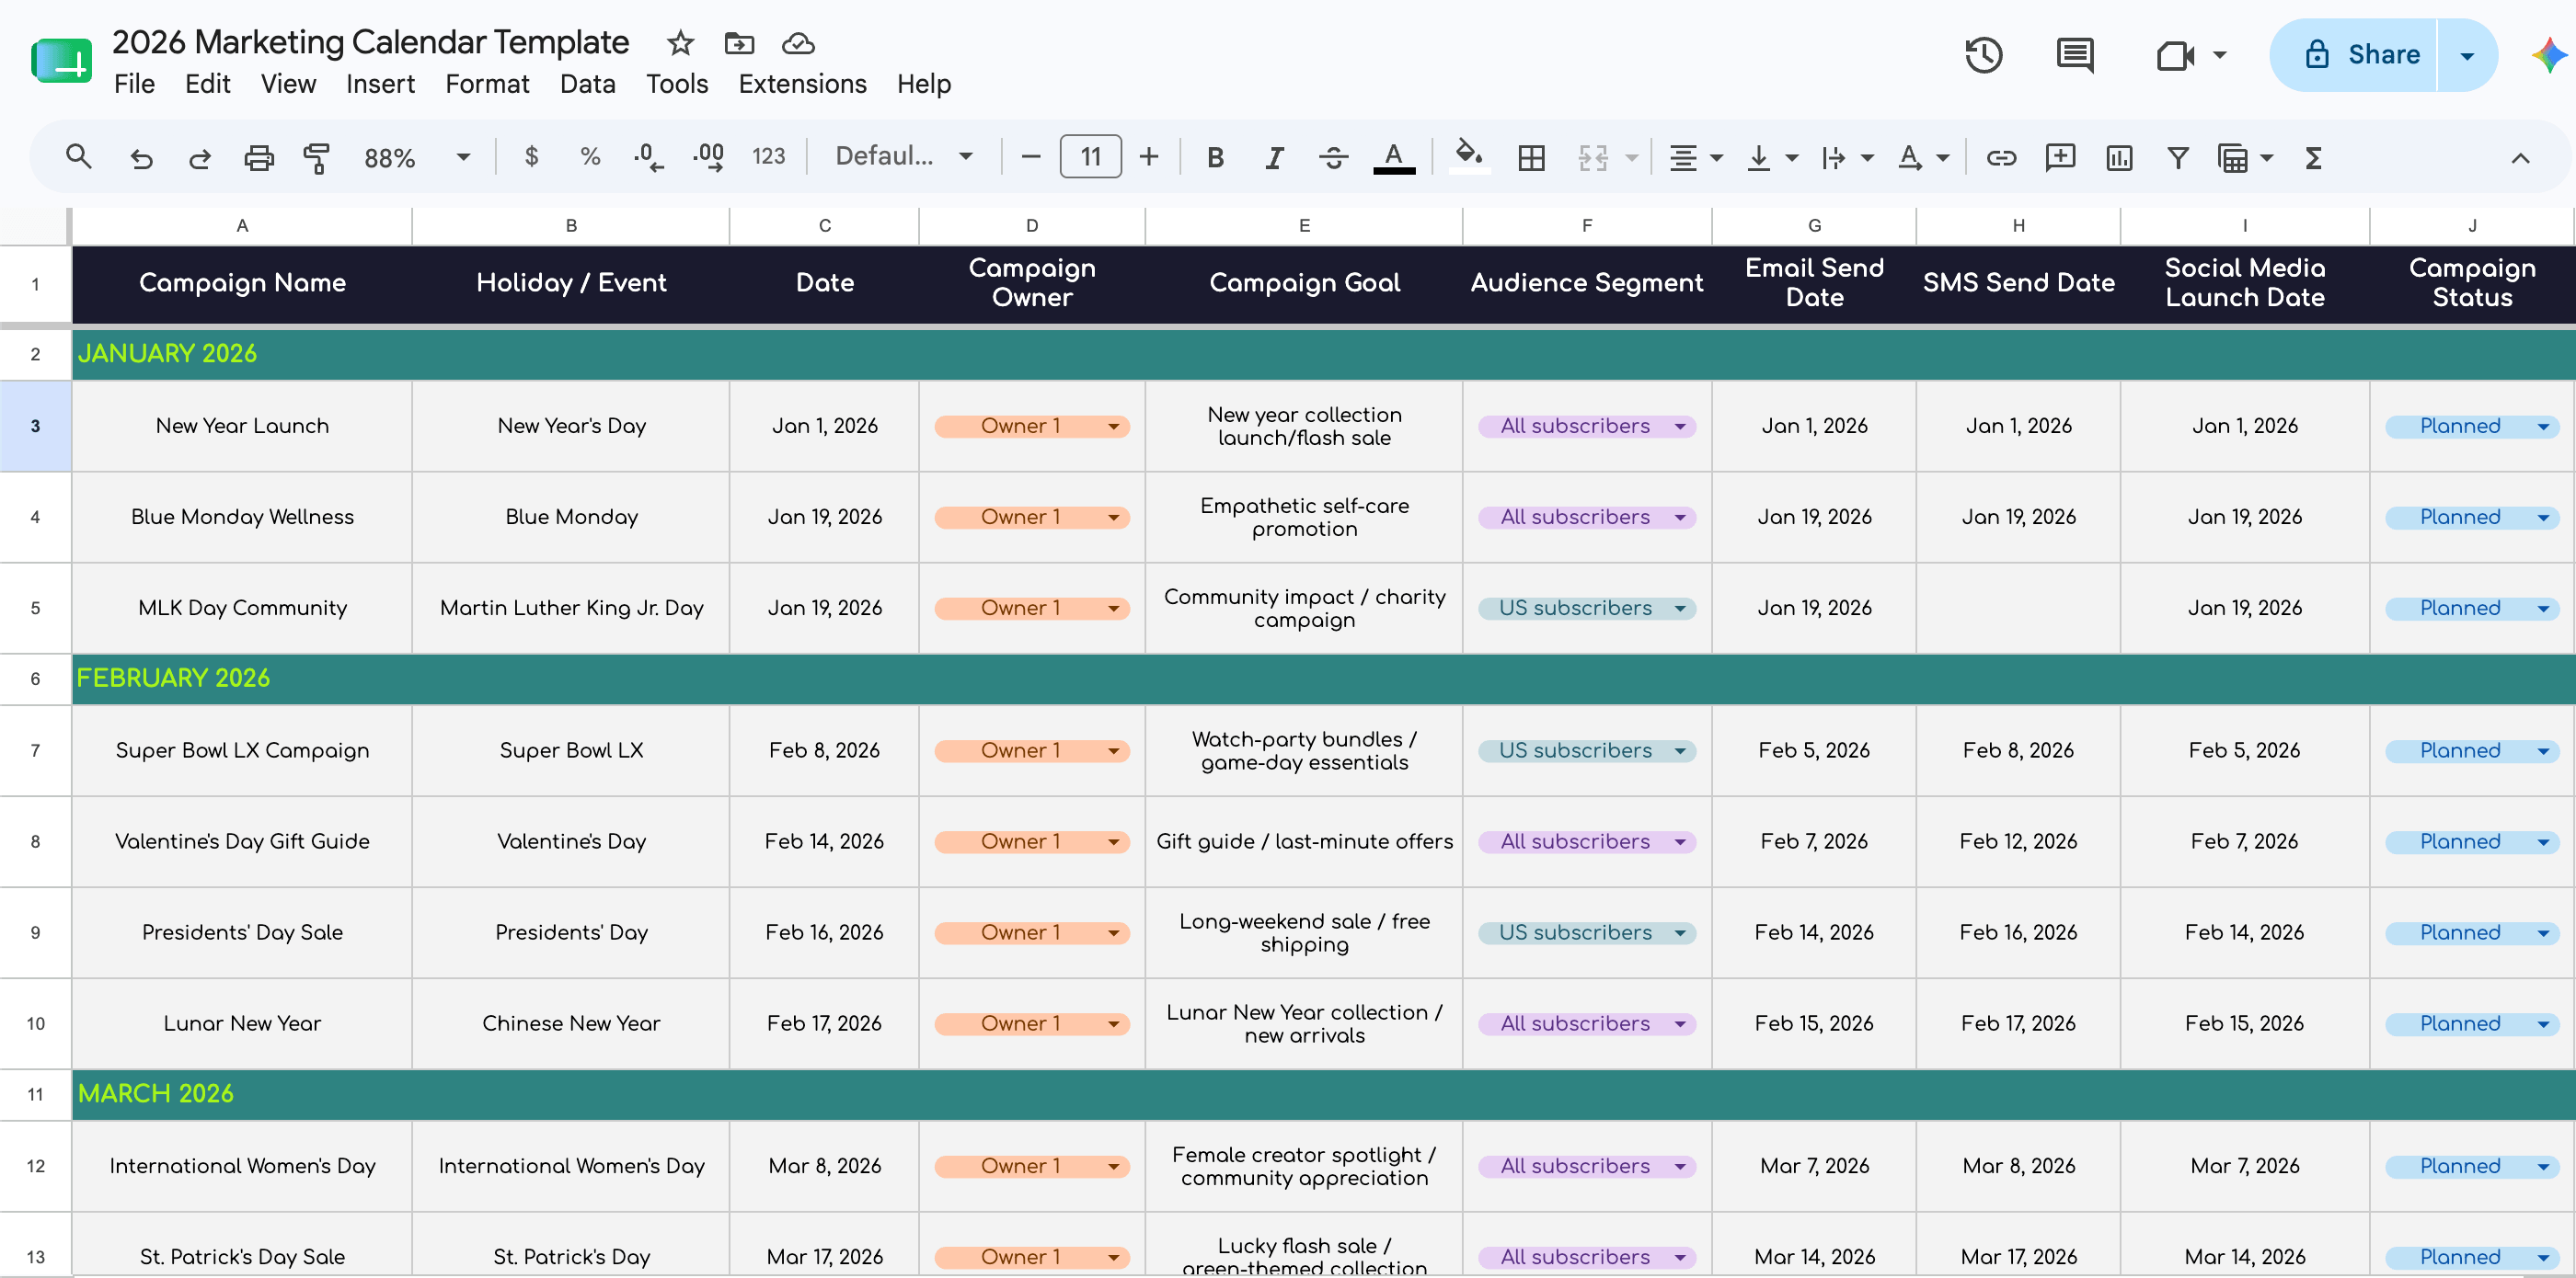The image size is (2576, 1278).
Task: Open borders tool
Action: coord(1531,157)
